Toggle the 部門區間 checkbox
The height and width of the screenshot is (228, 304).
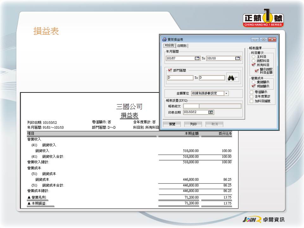pyautogui.click(x=170, y=70)
